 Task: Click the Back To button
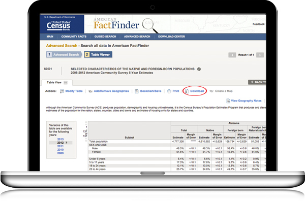(x=257, y=82)
